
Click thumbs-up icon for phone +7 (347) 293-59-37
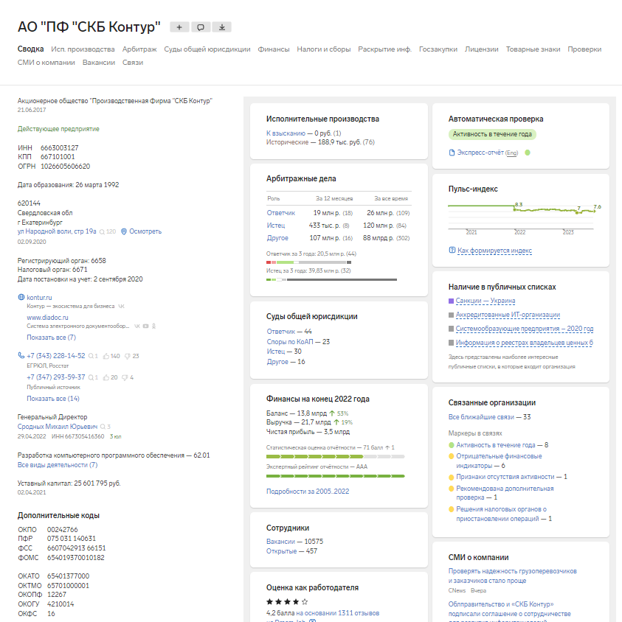(106, 377)
